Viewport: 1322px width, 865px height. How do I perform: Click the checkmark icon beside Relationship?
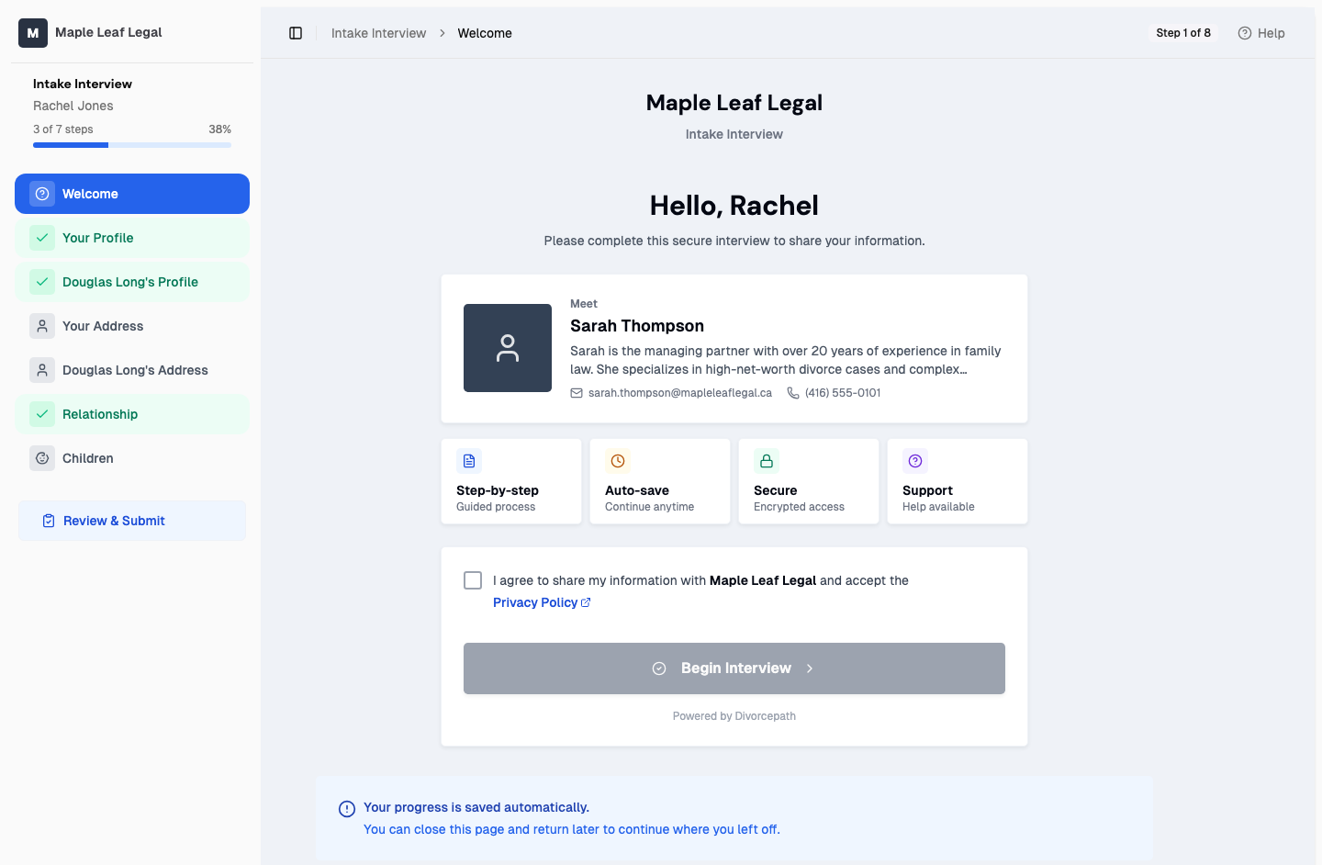42,414
